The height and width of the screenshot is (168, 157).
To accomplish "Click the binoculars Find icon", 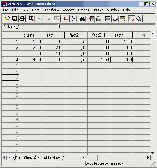I will [82, 19].
